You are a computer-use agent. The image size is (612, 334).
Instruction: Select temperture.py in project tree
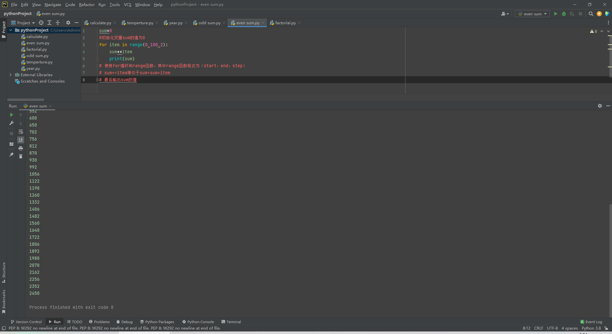pyautogui.click(x=40, y=62)
